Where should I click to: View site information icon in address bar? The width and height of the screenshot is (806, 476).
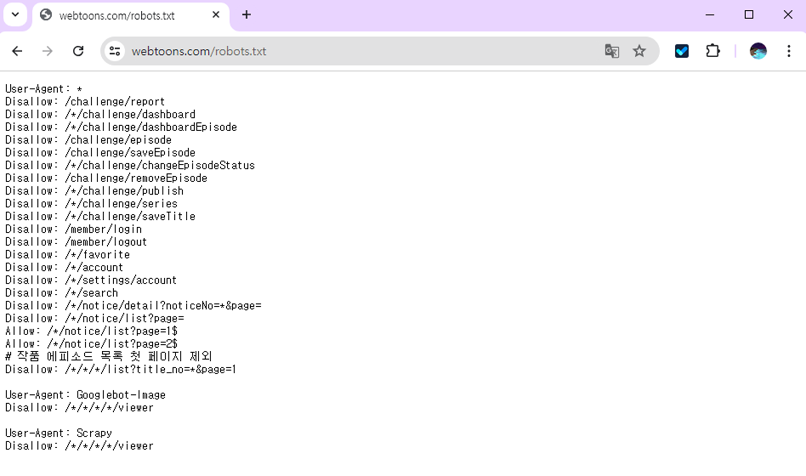(115, 51)
